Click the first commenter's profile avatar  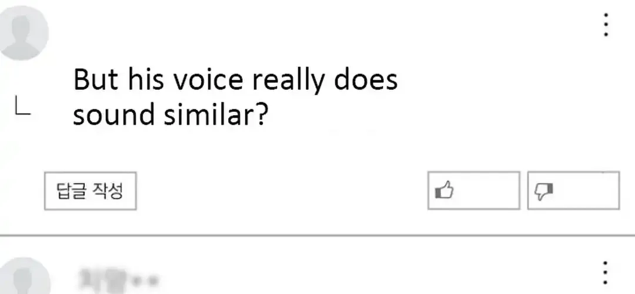[22, 33]
